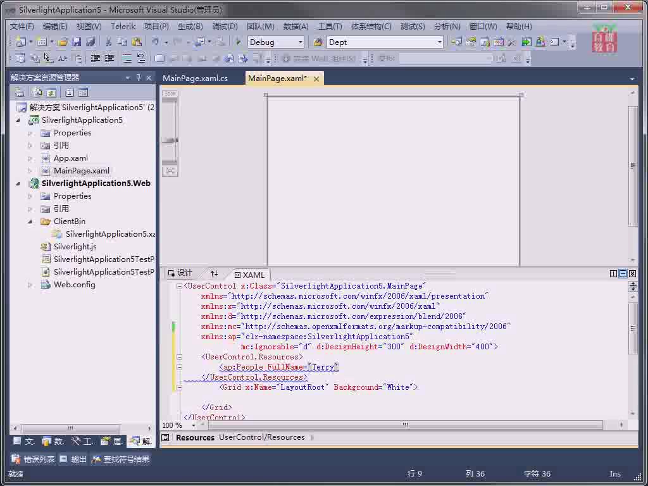Click the Decrease Indent icon

(x=95, y=58)
